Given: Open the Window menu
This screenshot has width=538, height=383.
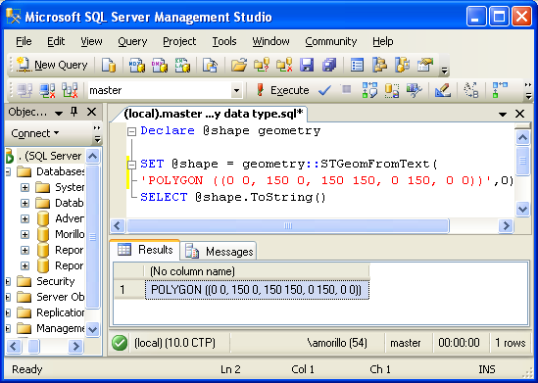Looking at the screenshot, I should coord(270,41).
